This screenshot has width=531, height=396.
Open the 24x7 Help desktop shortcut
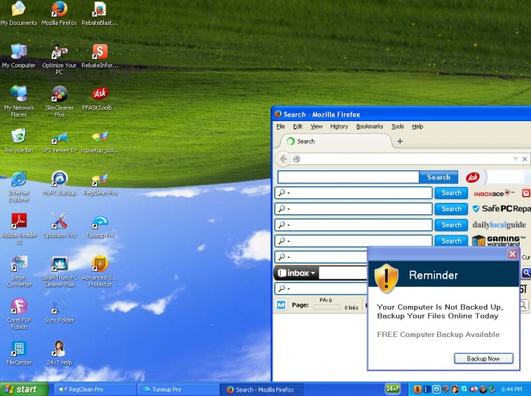pos(59,353)
